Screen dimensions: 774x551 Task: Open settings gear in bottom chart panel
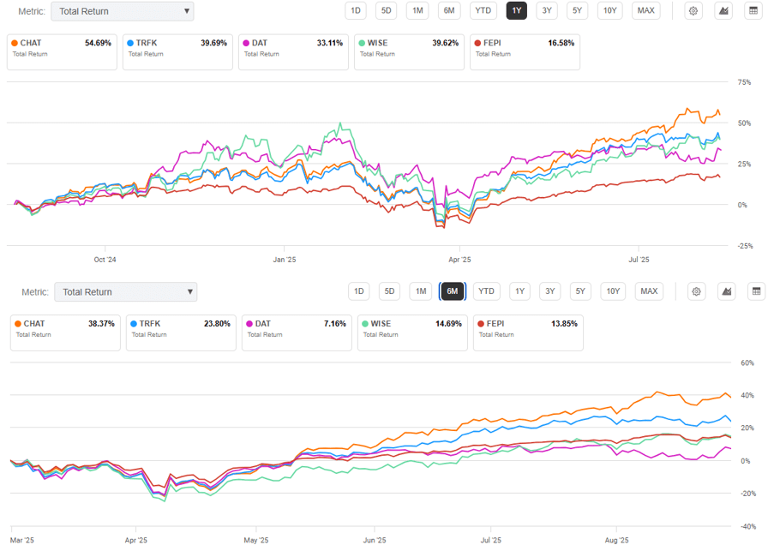point(697,291)
